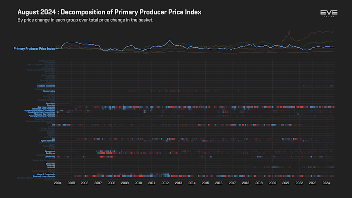Click the 2012 year axis label
Viewport: 352px width, 198px height.
click(x=165, y=183)
